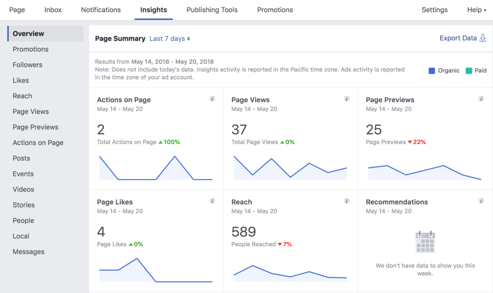
Task: Switch to the Publishing Tools tab
Action: click(x=212, y=10)
